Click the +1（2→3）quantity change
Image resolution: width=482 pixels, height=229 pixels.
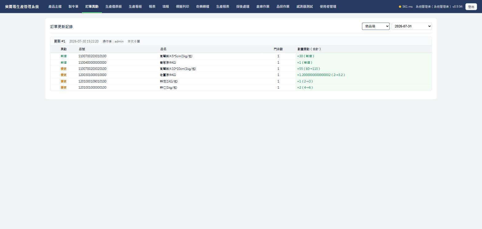tap(305, 82)
